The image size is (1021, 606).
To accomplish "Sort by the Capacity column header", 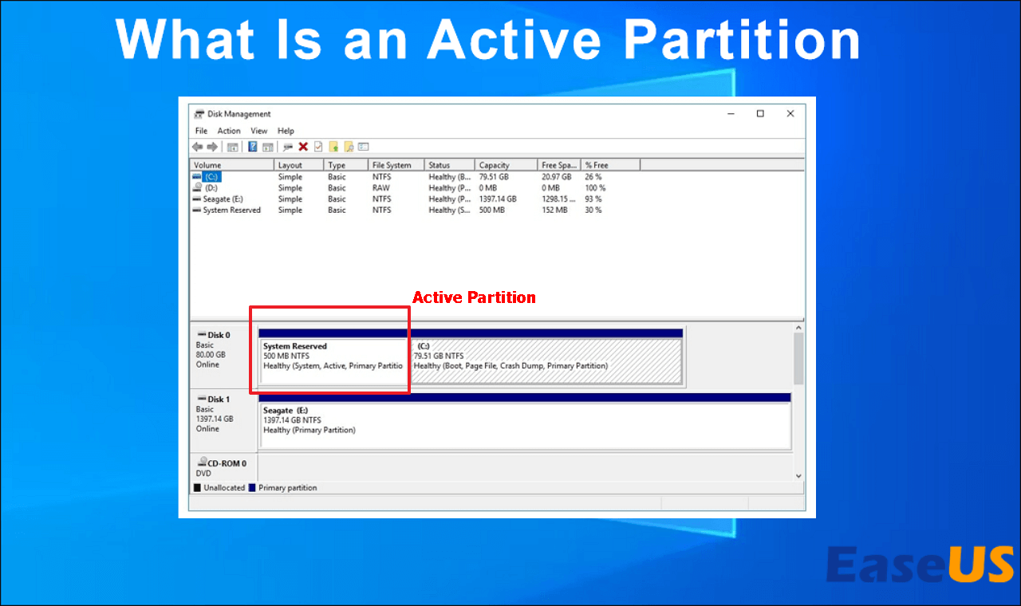I will tap(494, 165).
